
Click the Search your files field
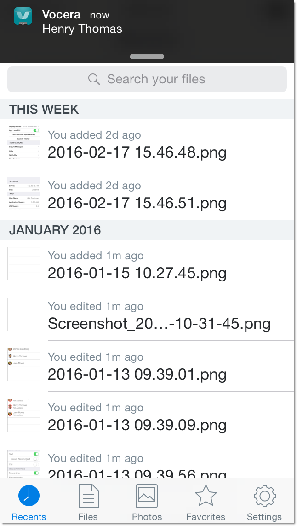pos(156,79)
